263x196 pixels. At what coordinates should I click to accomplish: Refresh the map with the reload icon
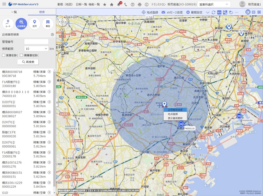click(213, 12)
